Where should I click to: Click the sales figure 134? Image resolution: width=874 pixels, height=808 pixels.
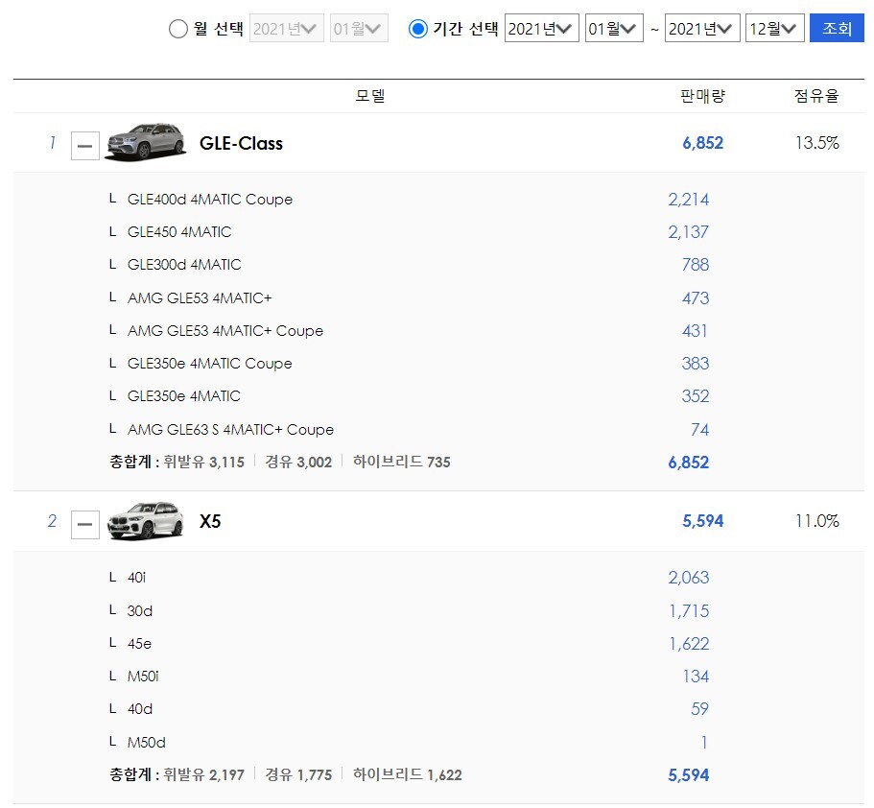[x=696, y=677]
